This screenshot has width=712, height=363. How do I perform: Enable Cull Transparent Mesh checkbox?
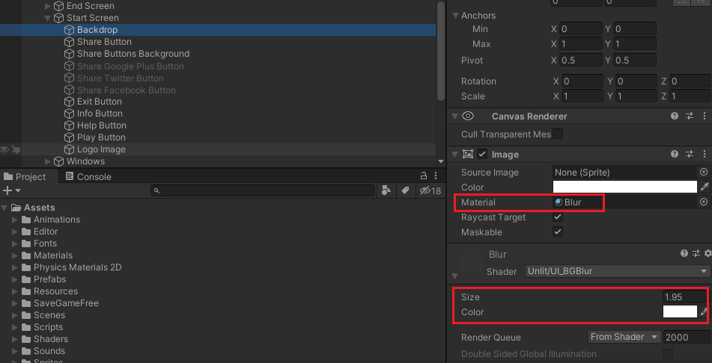[558, 134]
